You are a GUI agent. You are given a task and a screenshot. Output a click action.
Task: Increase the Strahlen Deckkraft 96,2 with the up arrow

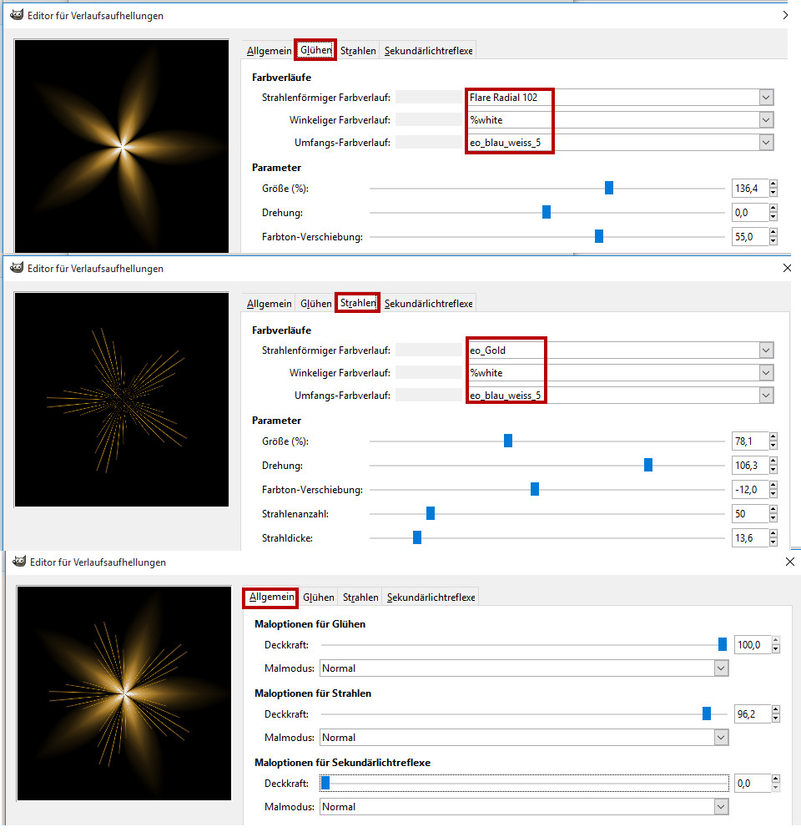pyautogui.click(x=776, y=709)
